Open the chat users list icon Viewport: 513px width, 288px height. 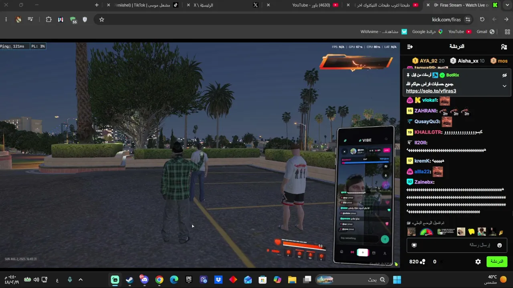coord(504,47)
